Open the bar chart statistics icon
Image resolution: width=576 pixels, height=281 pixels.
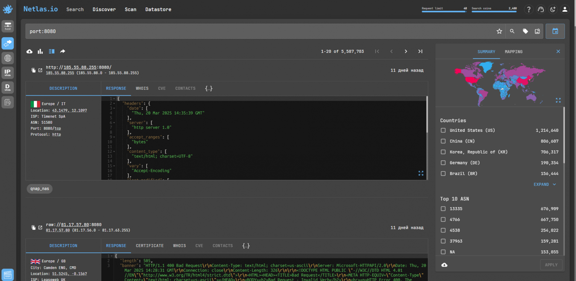(40, 51)
